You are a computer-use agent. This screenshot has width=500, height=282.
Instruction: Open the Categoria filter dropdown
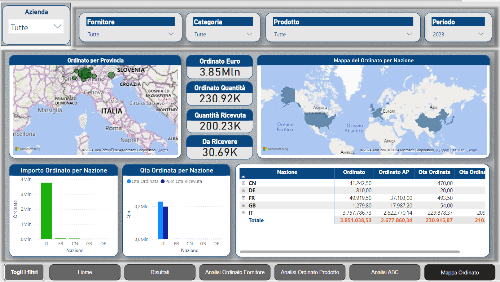point(223,34)
